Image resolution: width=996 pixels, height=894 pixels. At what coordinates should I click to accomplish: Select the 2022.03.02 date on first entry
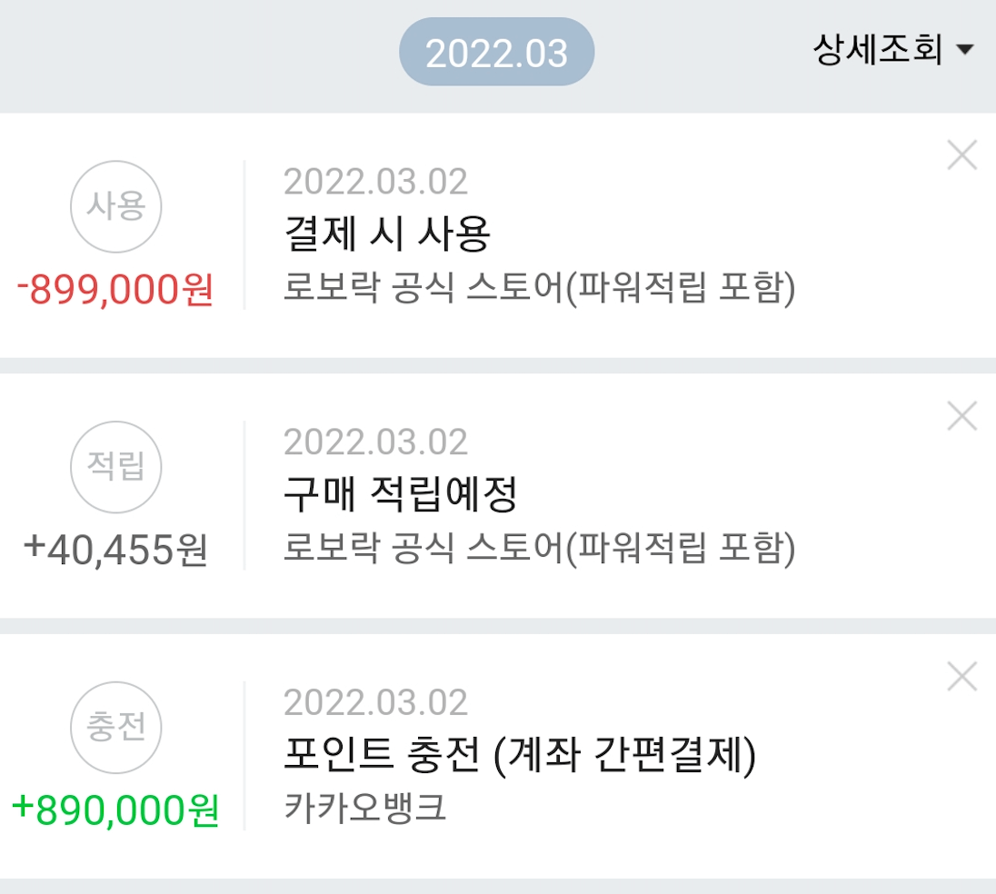[376, 180]
